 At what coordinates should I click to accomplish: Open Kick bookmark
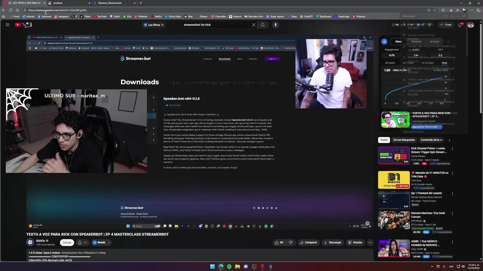(128, 17)
